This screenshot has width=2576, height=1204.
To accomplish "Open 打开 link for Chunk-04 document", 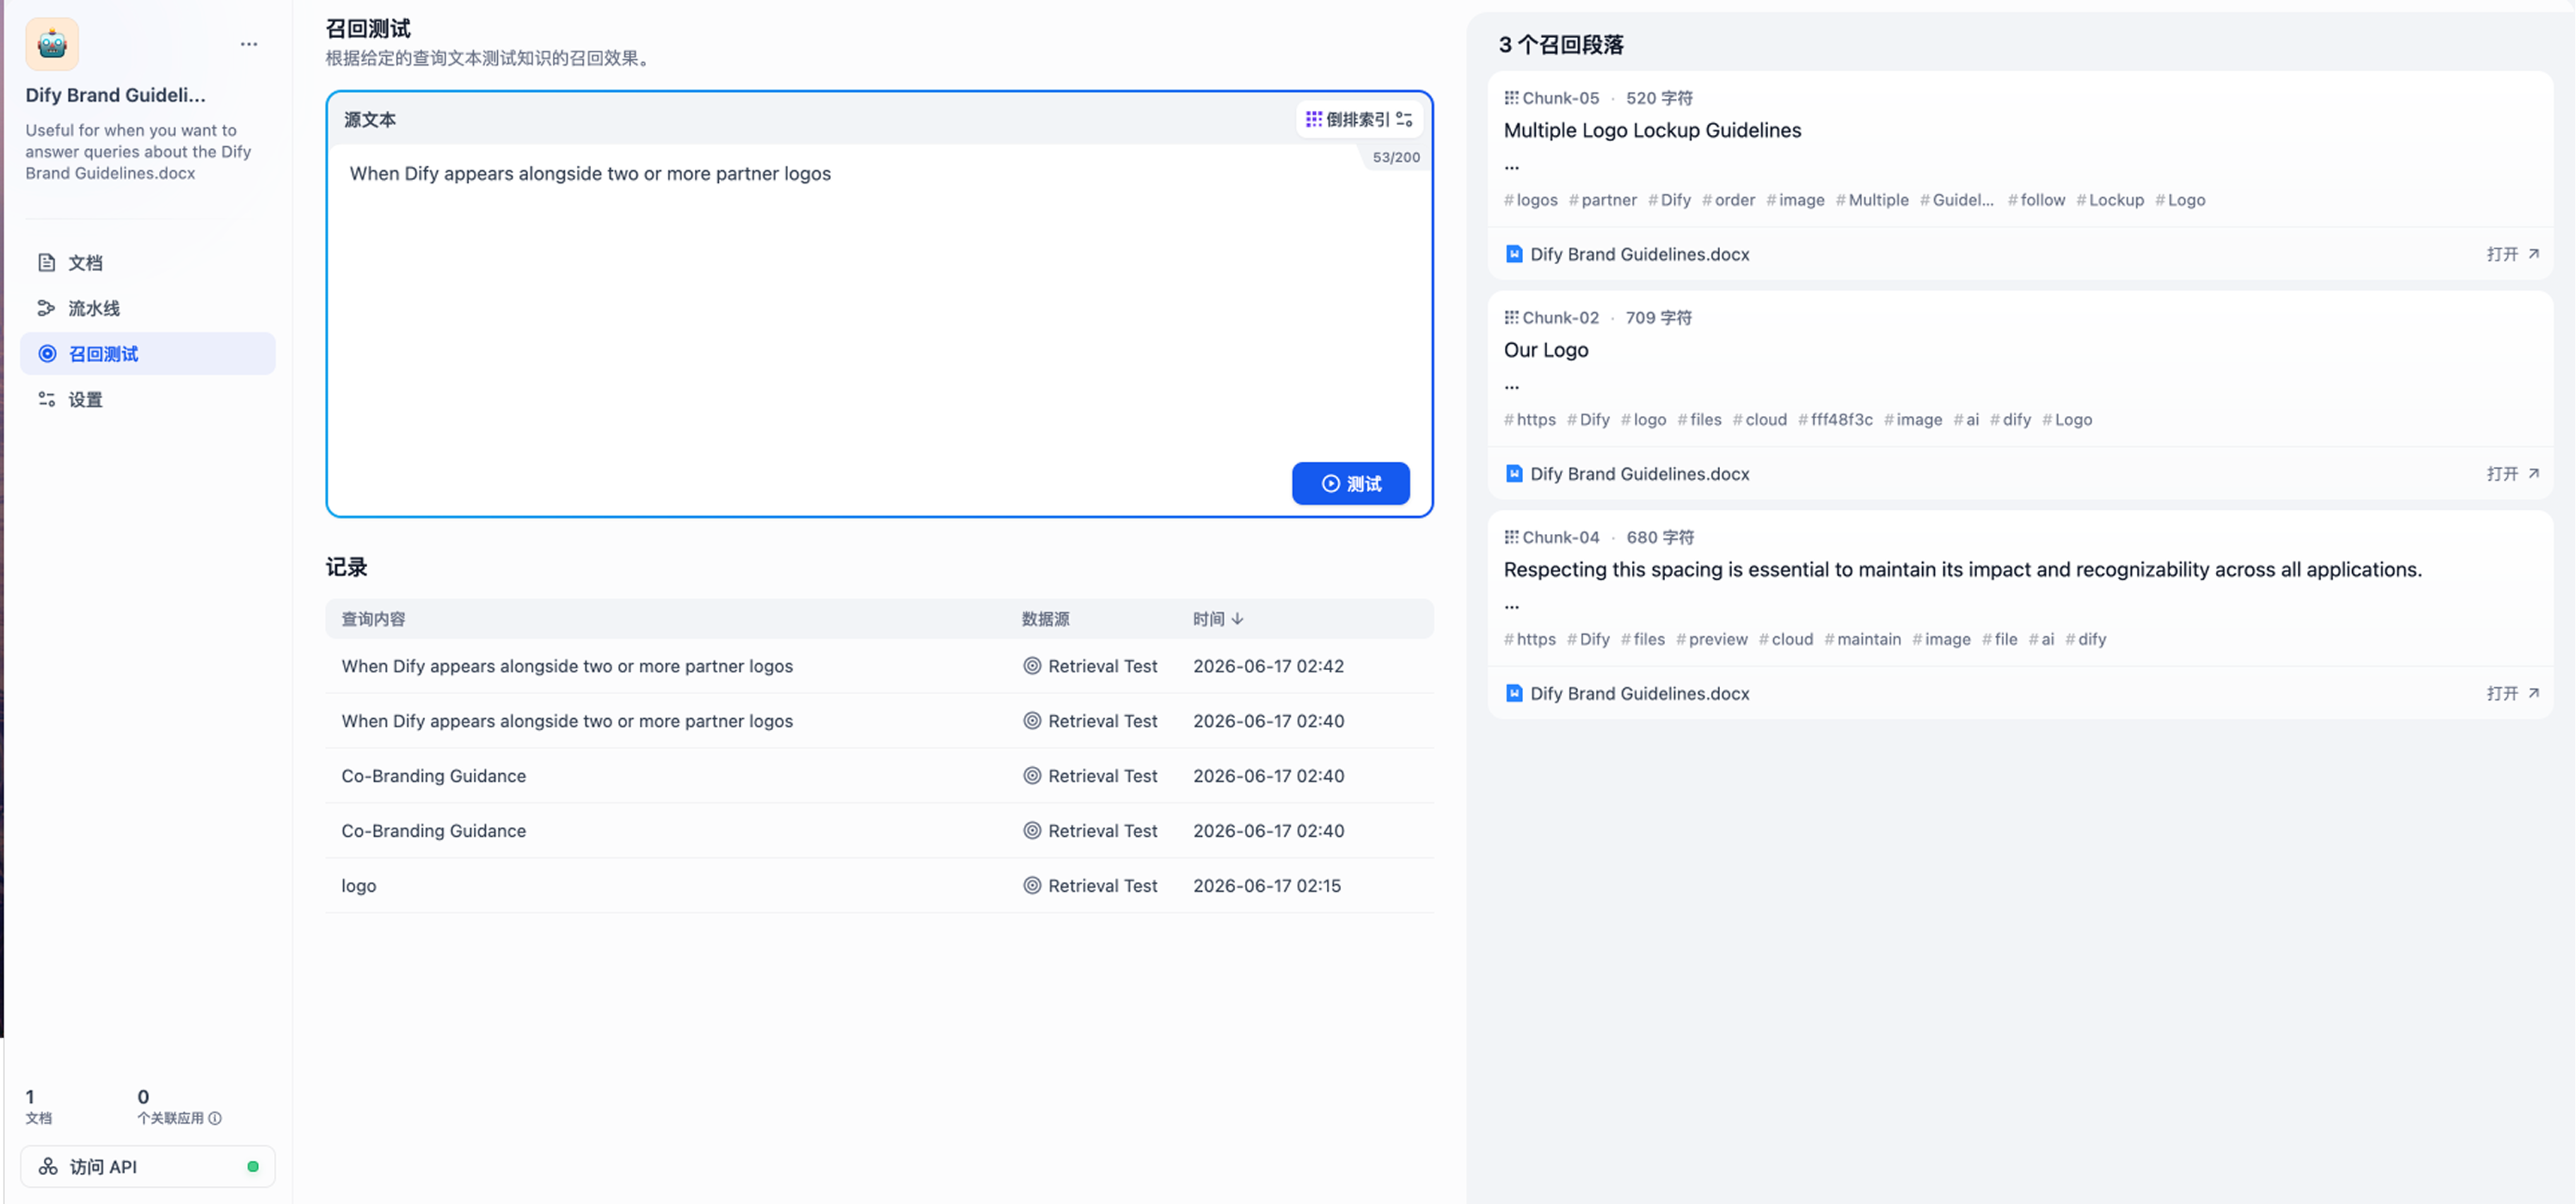I will tap(2513, 694).
